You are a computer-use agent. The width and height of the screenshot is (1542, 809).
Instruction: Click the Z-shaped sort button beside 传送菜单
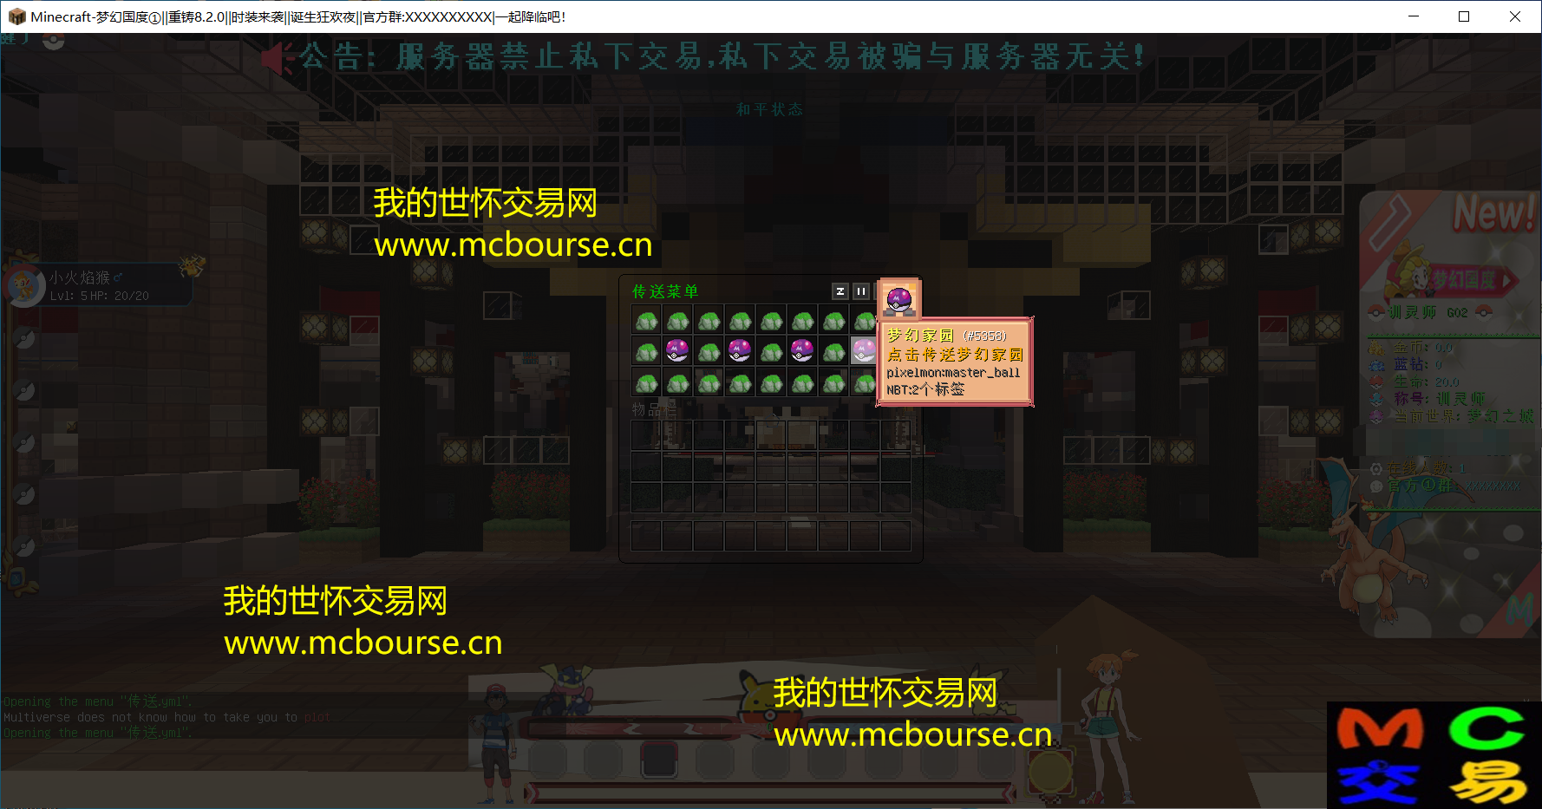tap(840, 291)
